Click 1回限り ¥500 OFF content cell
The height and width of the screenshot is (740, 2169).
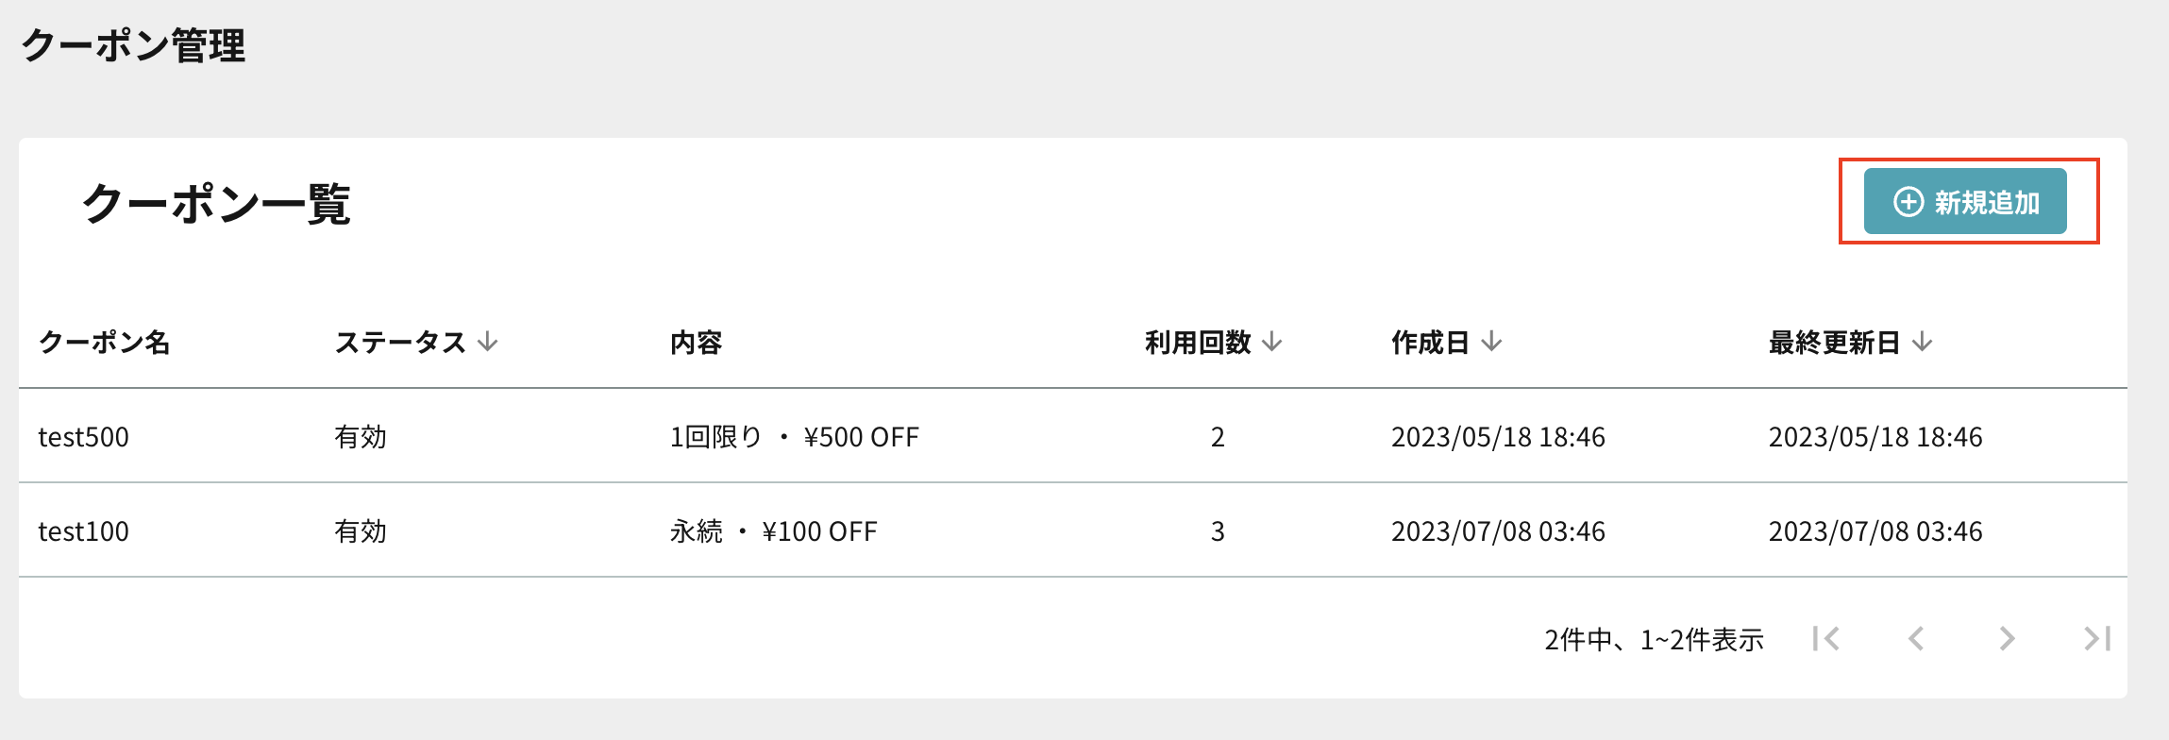point(795,437)
